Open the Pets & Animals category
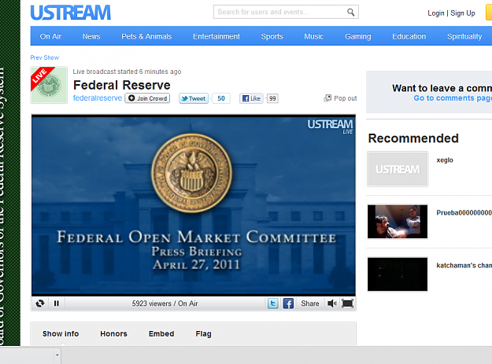Image resolution: width=492 pixels, height=364 pixels. (146, 36)
